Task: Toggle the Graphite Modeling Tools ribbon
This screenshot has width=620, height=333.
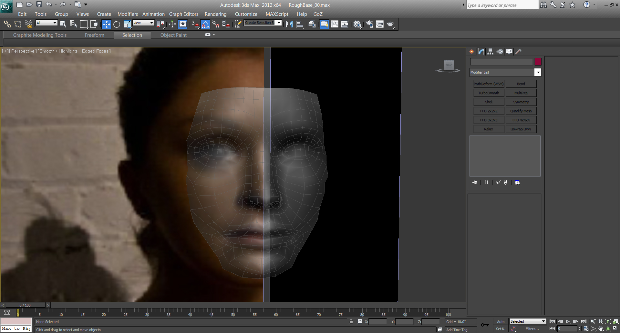Action: (x=324, y=24)
